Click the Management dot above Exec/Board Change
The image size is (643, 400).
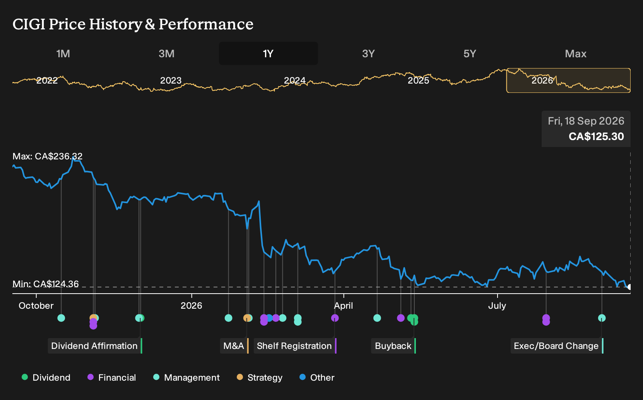click(602, 318)
